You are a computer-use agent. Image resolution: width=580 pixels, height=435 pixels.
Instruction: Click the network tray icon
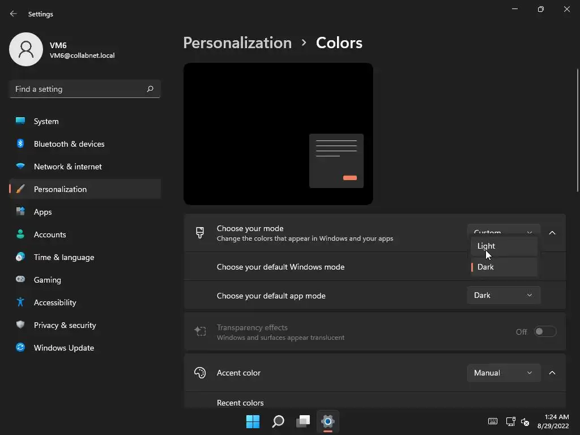pyautogui.click(x=511, y=421)
